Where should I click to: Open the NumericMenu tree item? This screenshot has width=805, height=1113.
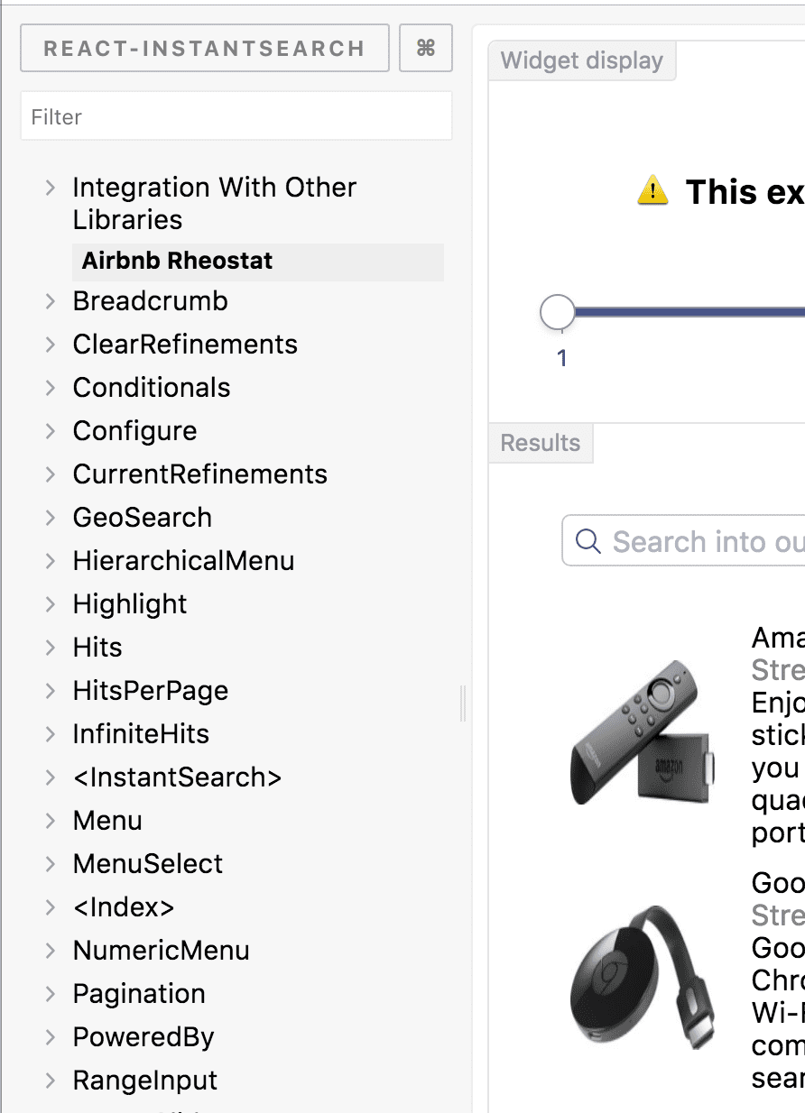(x=161, y=951)
